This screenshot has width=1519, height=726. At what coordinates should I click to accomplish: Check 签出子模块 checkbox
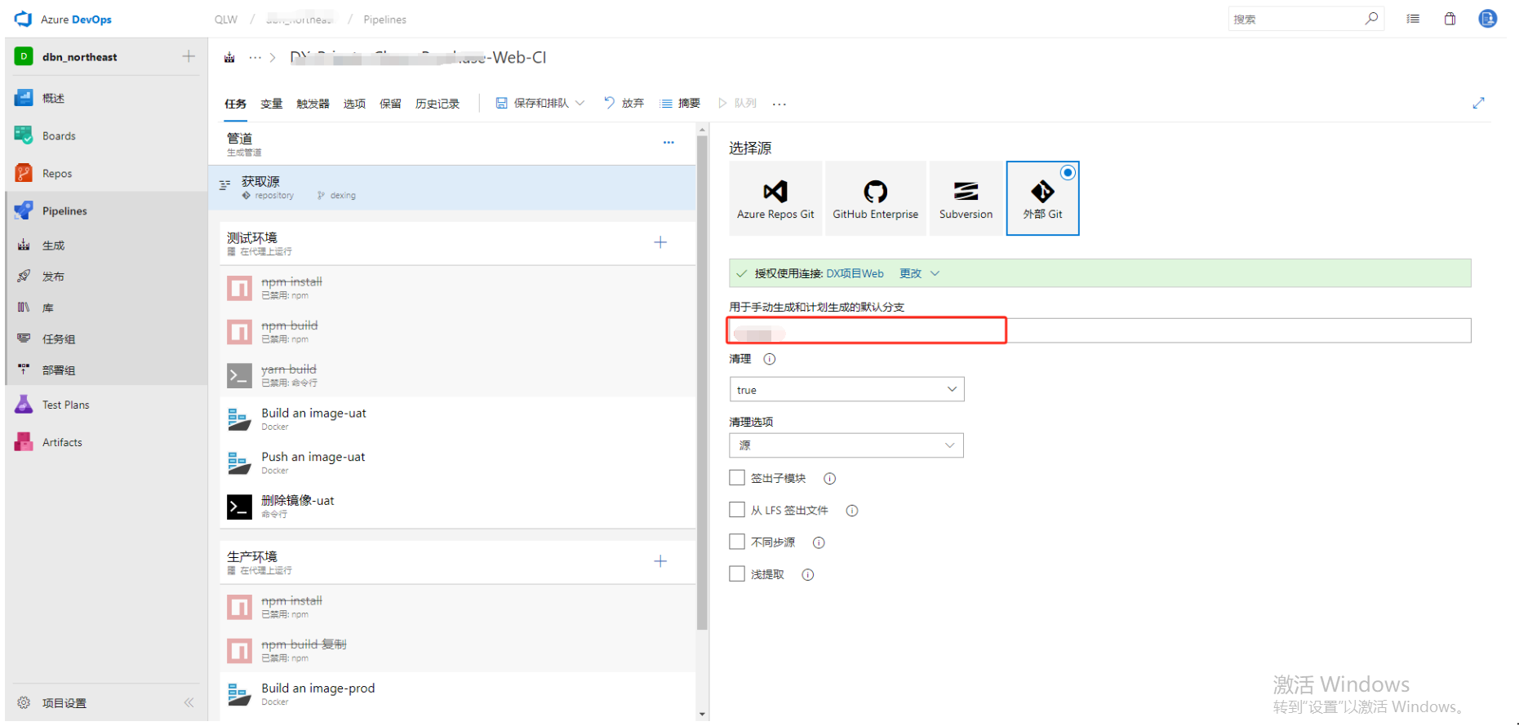tap(737, 478)
